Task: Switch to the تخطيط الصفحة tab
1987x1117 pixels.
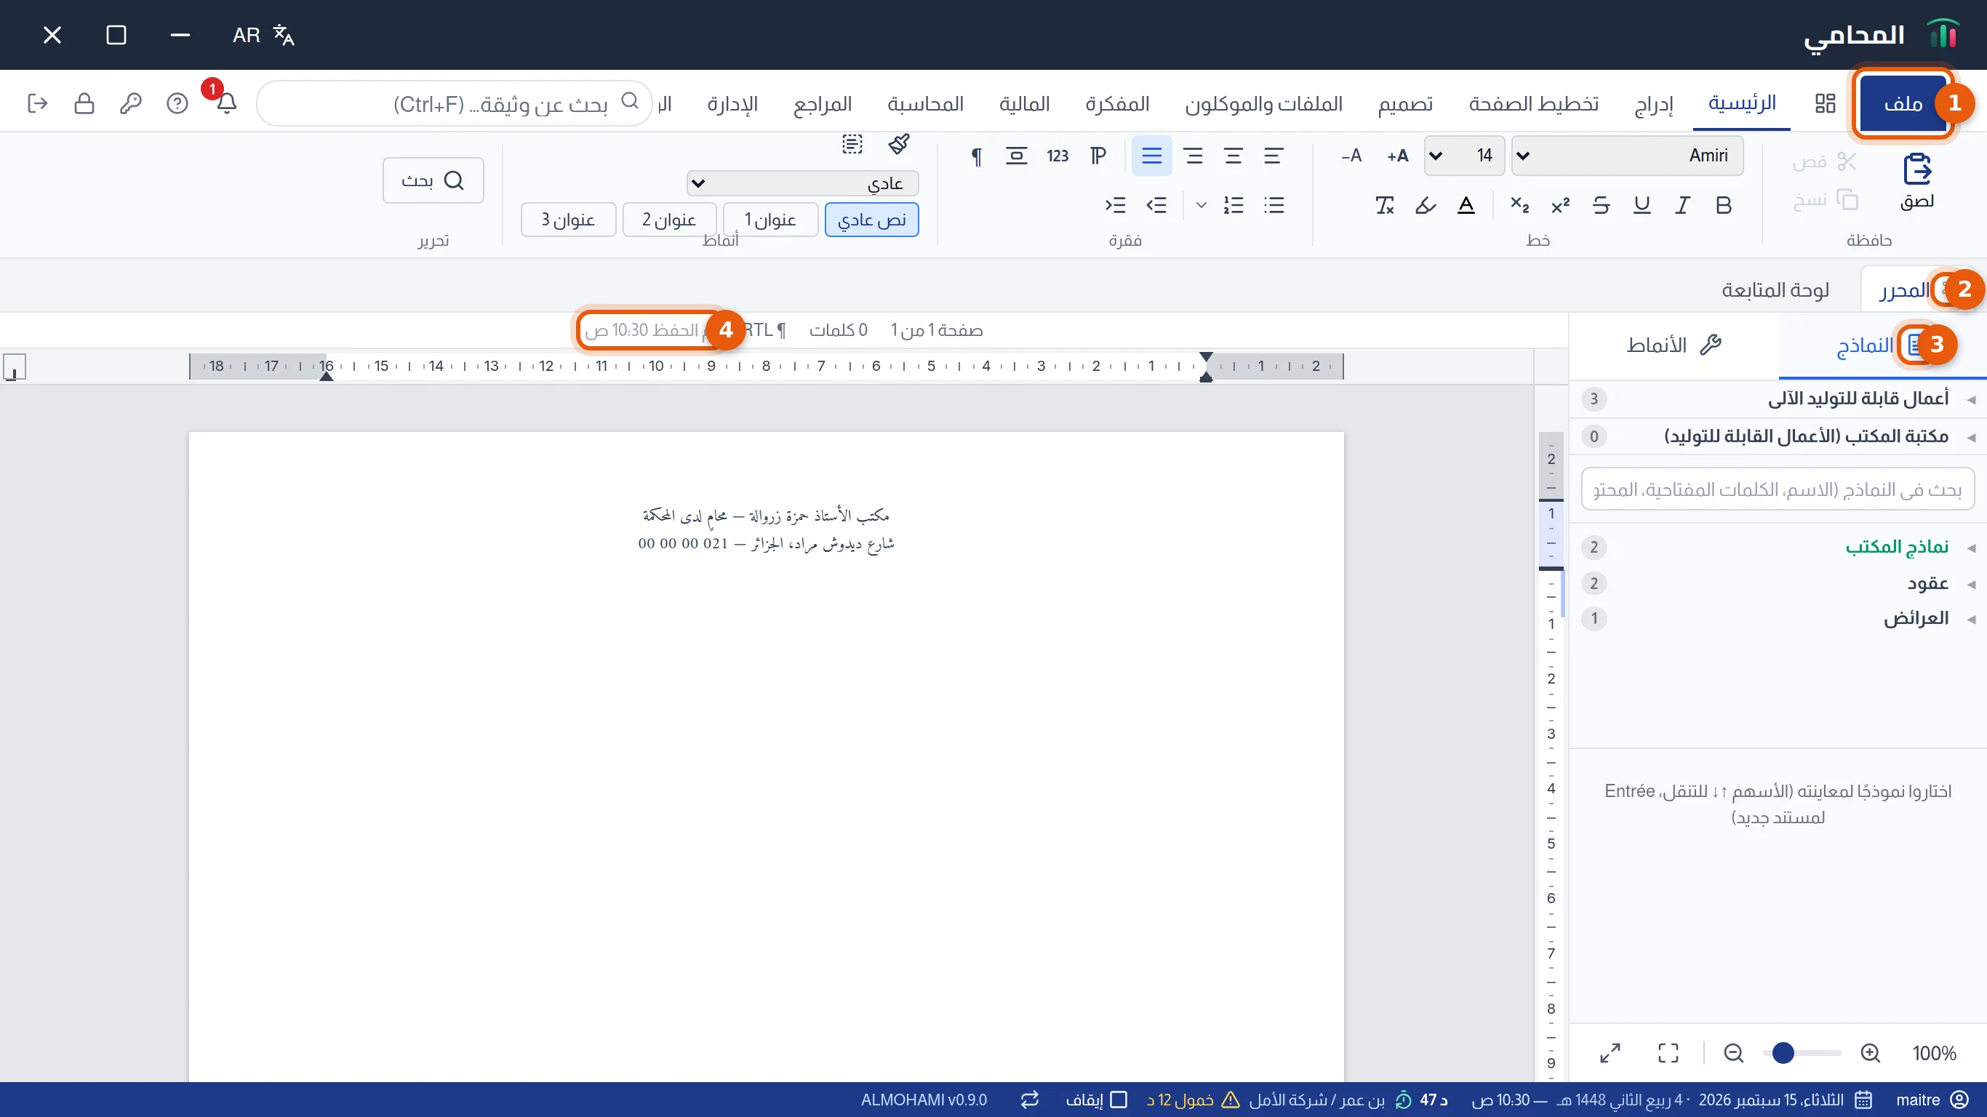Action: [1533, 103]
